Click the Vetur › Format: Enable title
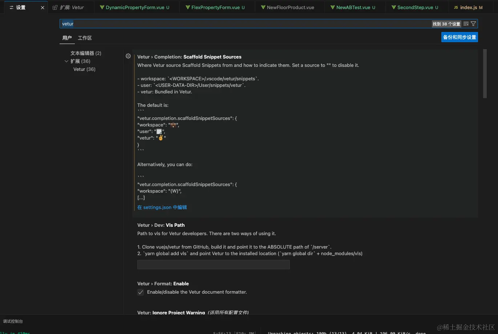Viewport: 498px width, 334px height. point(163,283)
